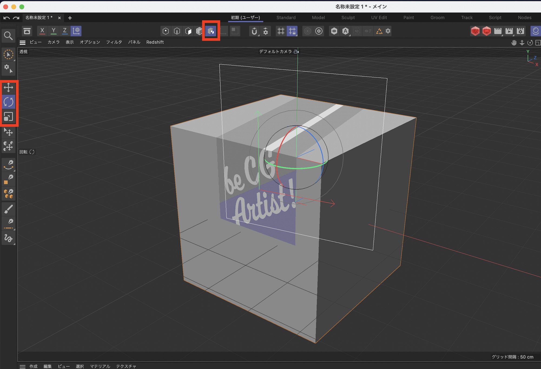The image size is (541, 369).
Task: Switch to the Sculpt layout tab
Action: point(348,18)
